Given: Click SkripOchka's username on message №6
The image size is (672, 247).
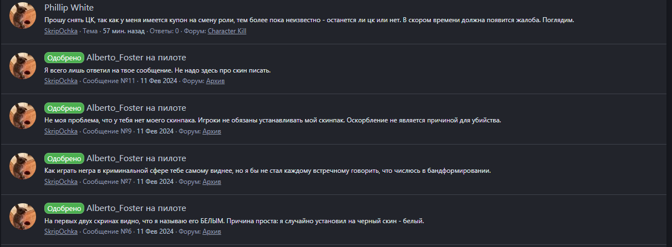Looking at the screenshot, I should click(61, 231).
